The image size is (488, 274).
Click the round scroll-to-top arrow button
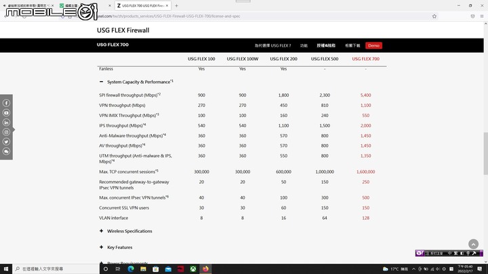point(473,244)
